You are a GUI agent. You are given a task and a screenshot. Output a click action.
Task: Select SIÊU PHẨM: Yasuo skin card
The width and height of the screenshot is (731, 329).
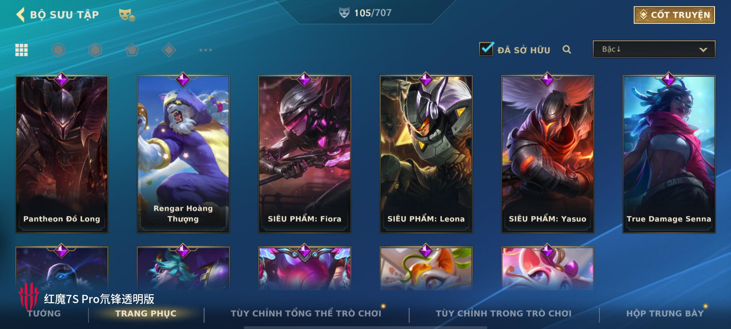point(548,154)
